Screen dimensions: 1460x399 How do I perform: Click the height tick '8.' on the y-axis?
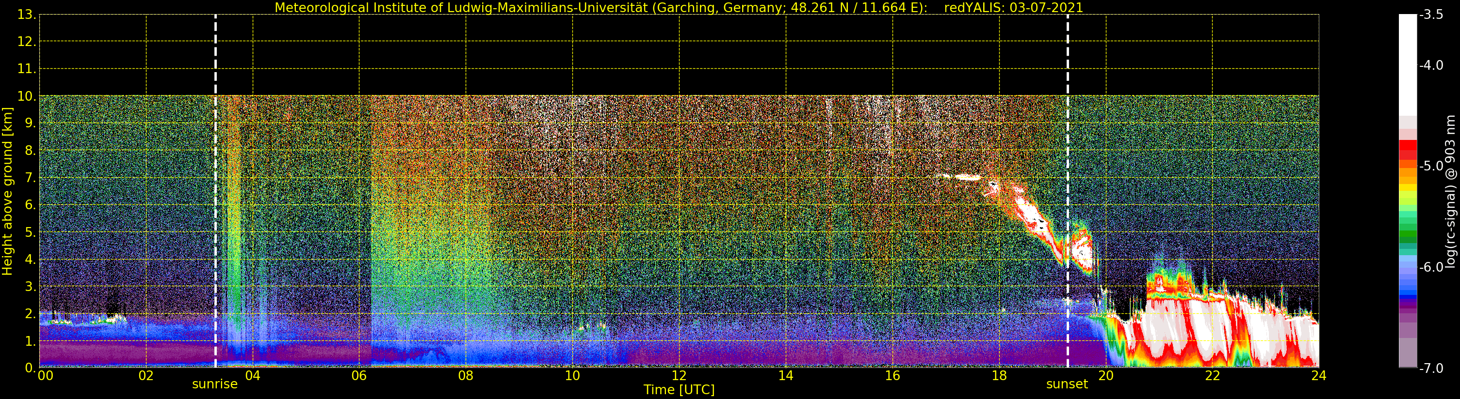(x=31, y=151)
